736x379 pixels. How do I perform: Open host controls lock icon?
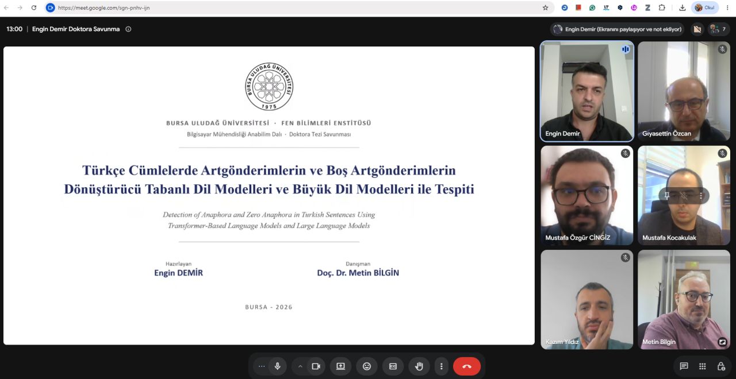720,366
